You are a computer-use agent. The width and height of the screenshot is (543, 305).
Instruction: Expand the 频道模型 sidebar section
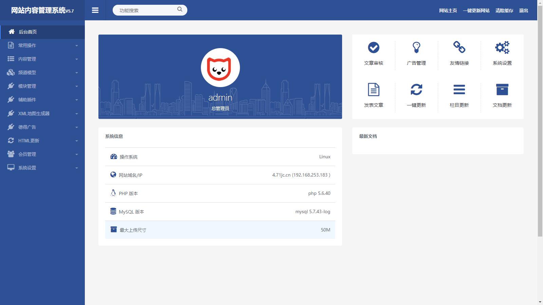pyautogui.click(x=42, y=72)
